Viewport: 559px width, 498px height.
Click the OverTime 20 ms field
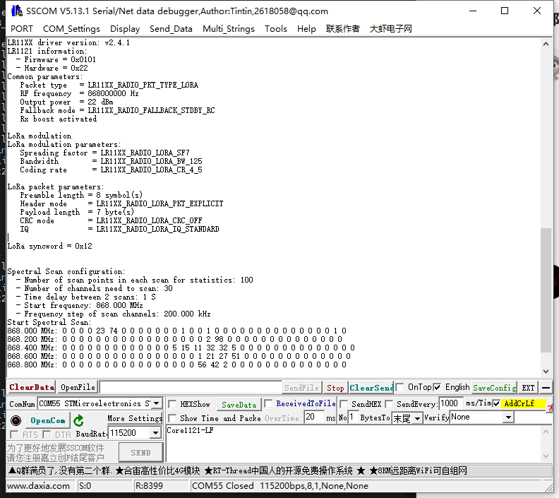pos(315,417)
